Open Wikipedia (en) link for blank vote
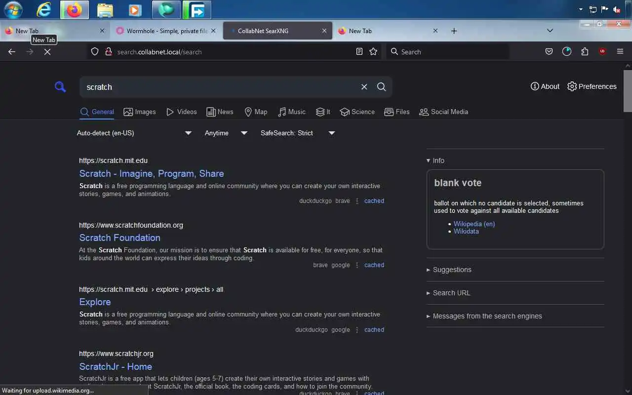Image resolution: width=632 pixels, height=395 pixels. (474, 224)
